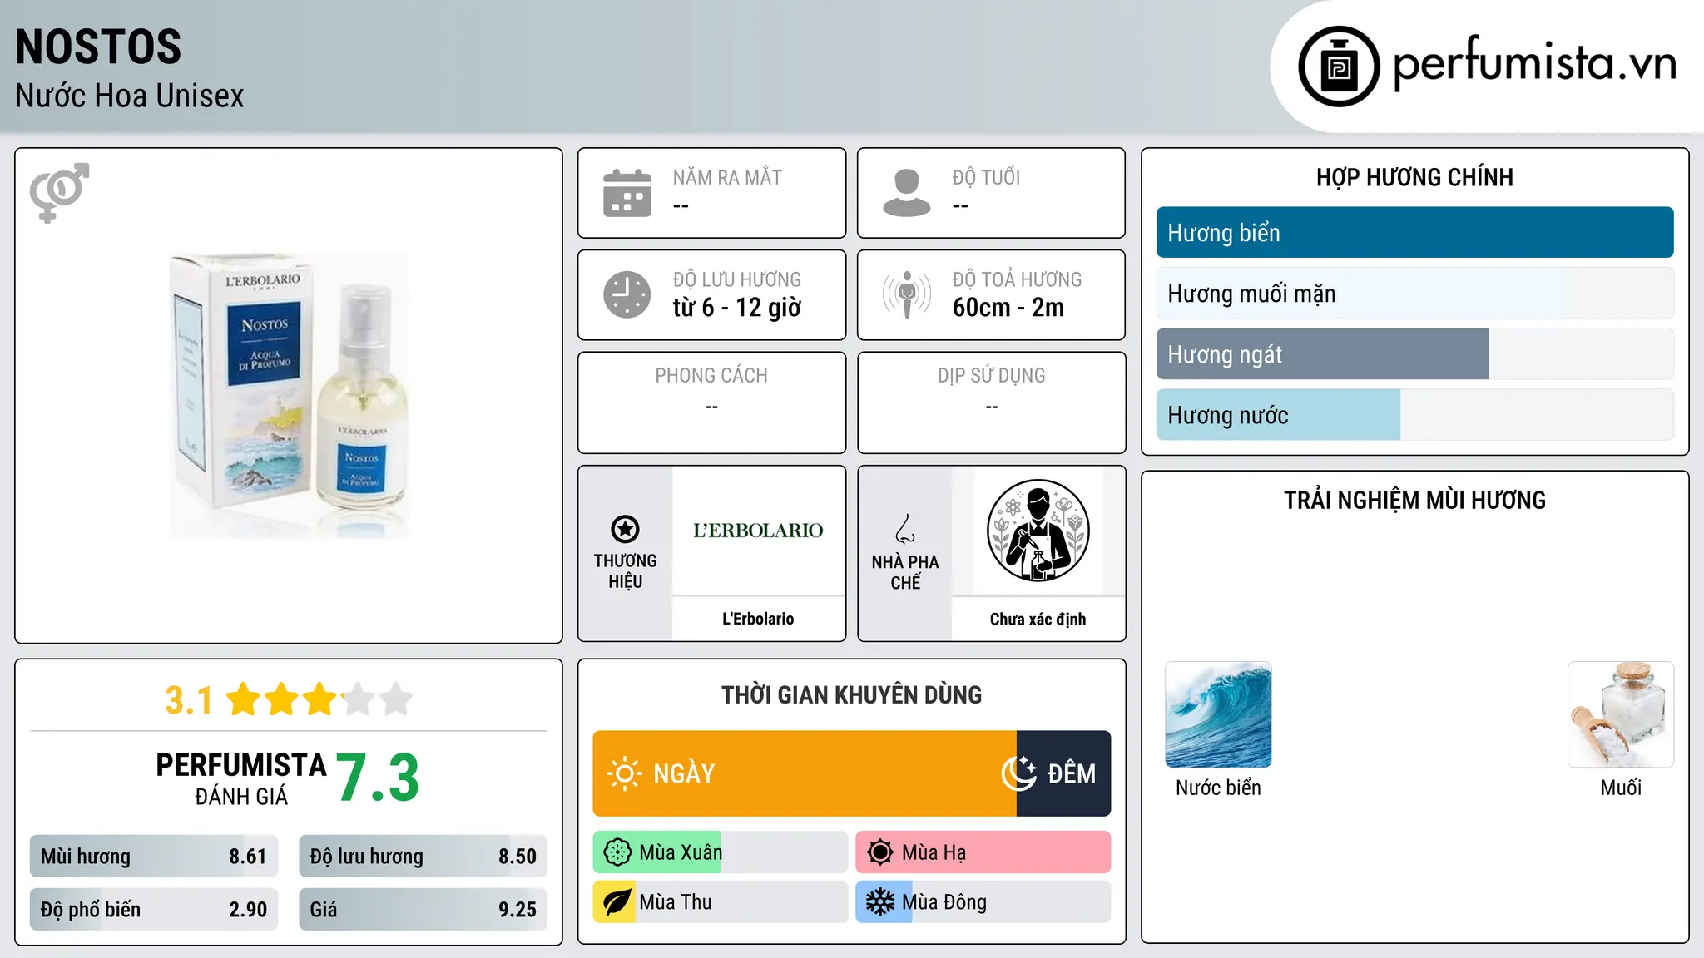The height and width of the screenshot is (958, 1704).
Task: Click the Năm ra mắt label
Action: (x=727, y=177)
